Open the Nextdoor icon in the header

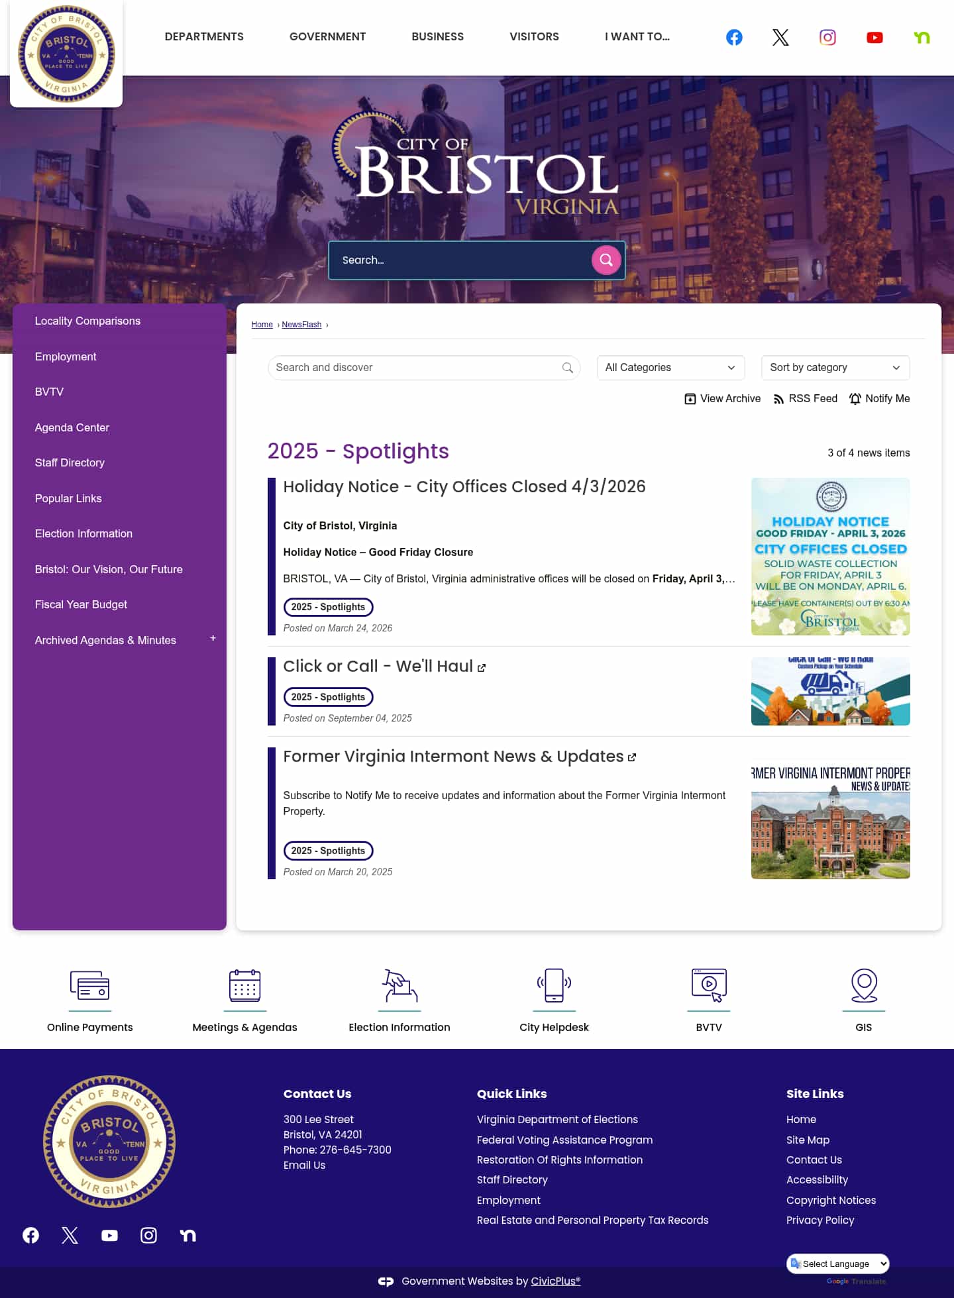pyautogui.click(x=922, y=37)
